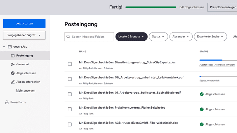237x133 pixels.
Task: Open envelope 01_Arbeitsvertrag_befristetet_SabineRössler.pdf
Action: (x=130, y=93)
